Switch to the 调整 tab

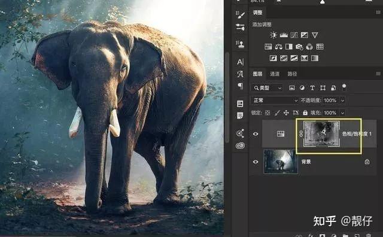pyautogui.click(x=257, y=13)
